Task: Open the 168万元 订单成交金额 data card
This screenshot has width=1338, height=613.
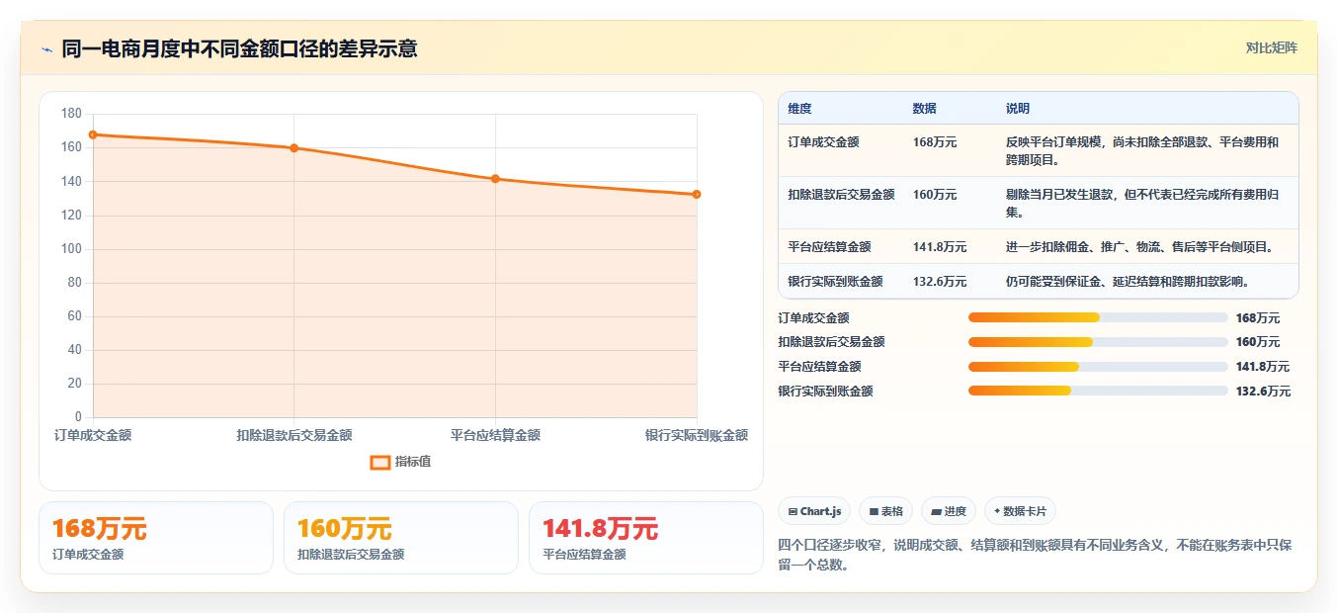Action: pyautogui.click(x=156, y=538)
